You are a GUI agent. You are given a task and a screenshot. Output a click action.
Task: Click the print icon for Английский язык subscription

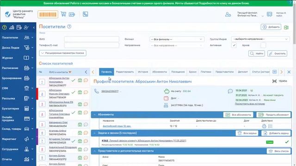tap(264, 126)
